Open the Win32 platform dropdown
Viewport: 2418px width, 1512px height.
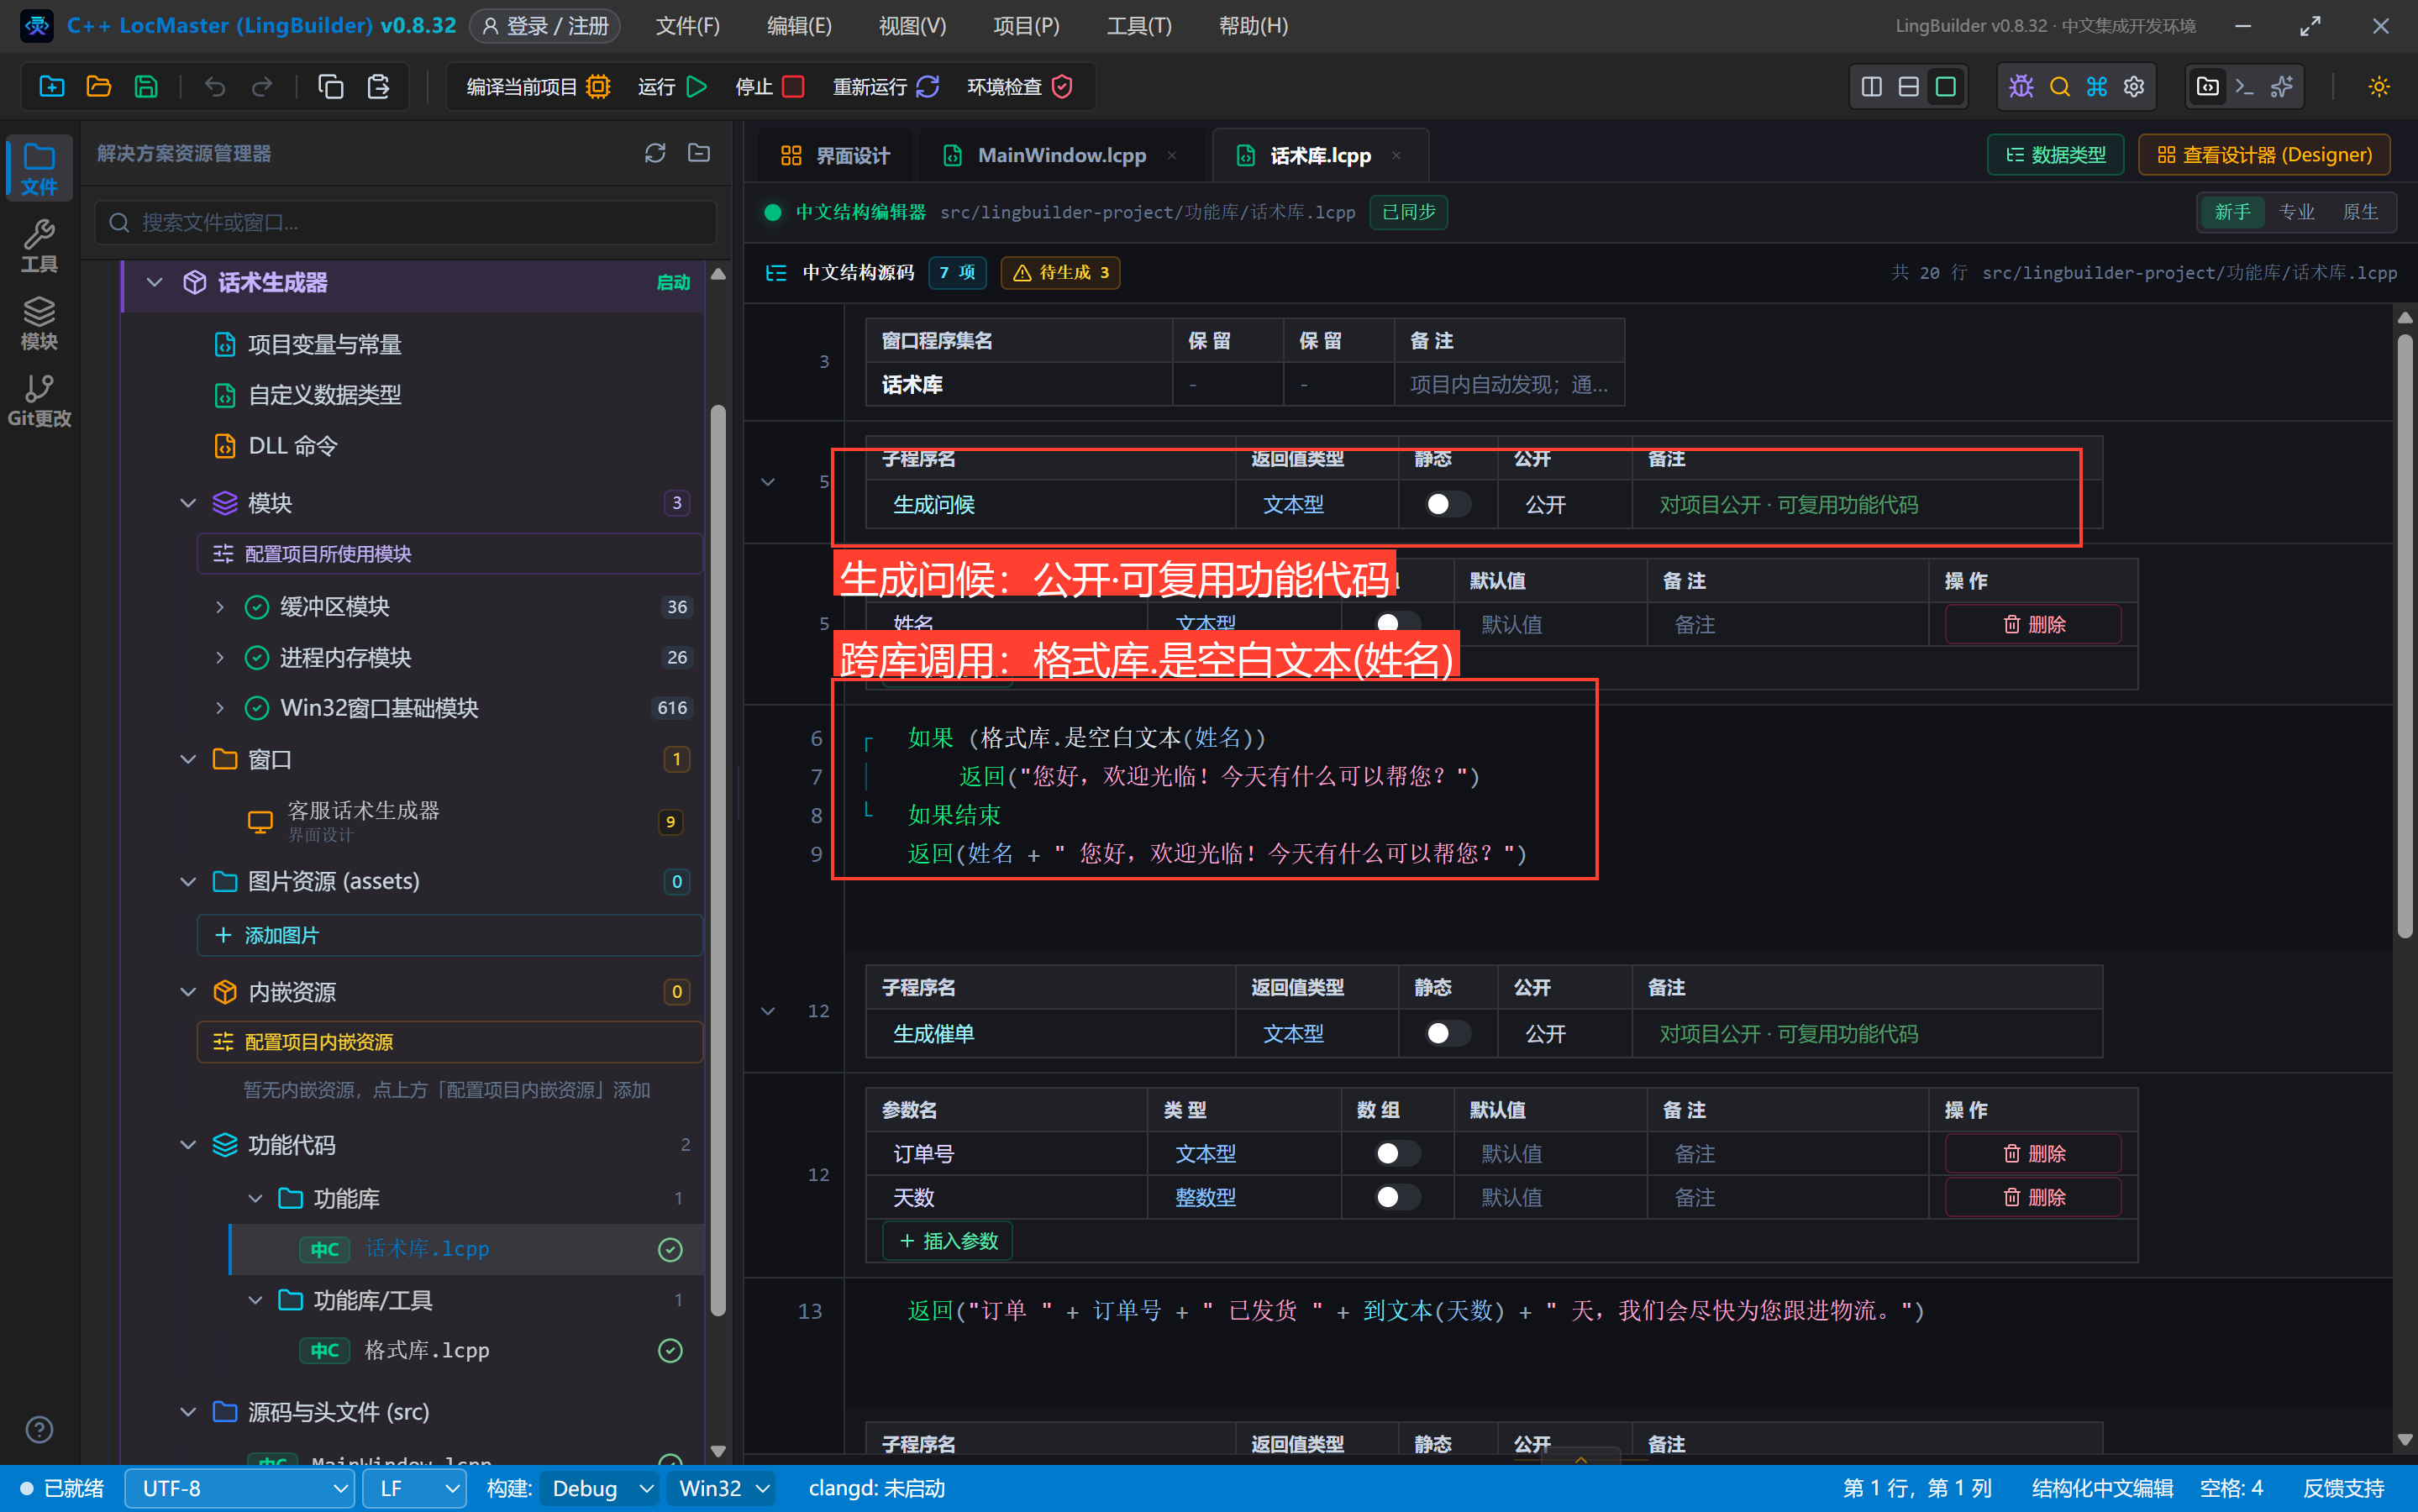(722, 1488)
